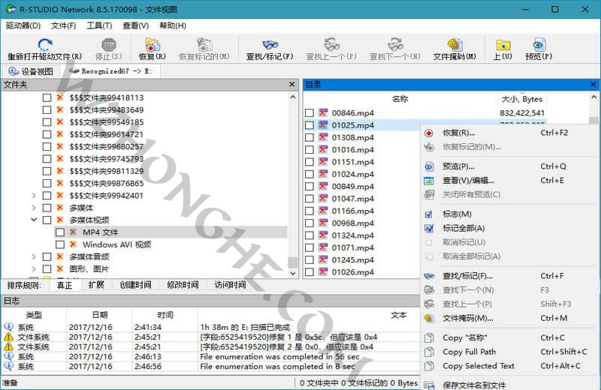Click the view/edit icon in context menu
Image resolution: width=601 pixels, height=390 pixels.
(429, 181)
